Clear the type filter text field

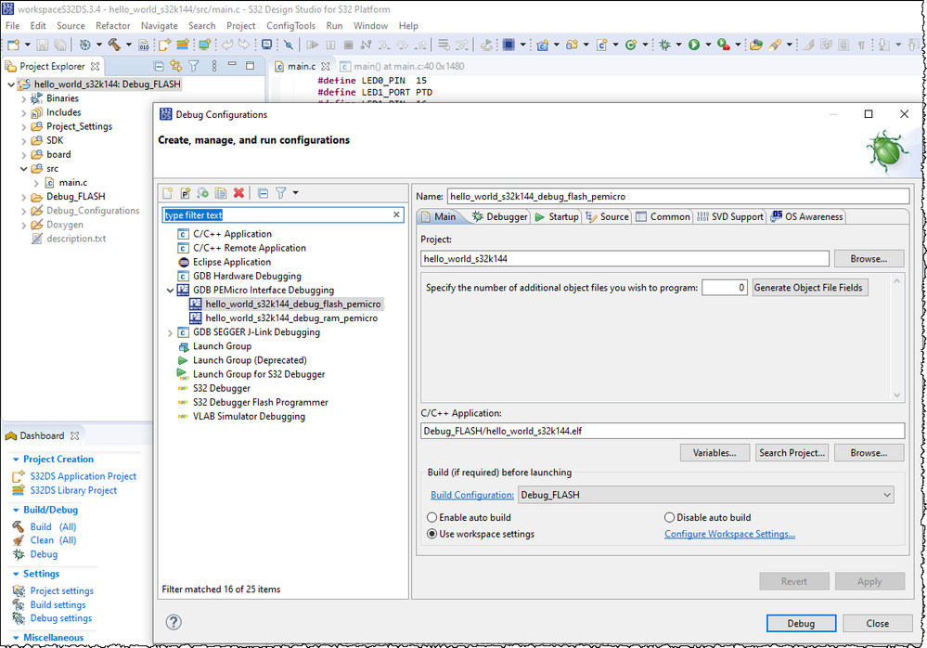coord(397,214)
